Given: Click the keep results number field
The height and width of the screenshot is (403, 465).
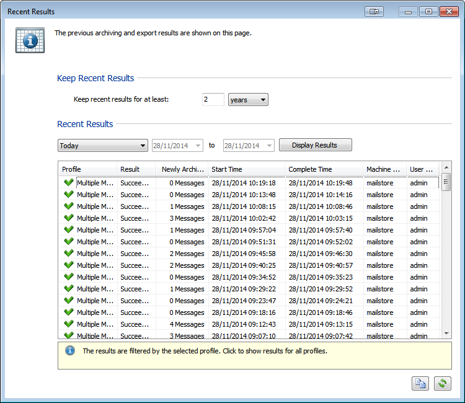Looking at the screenshot, I should [213, 99].
